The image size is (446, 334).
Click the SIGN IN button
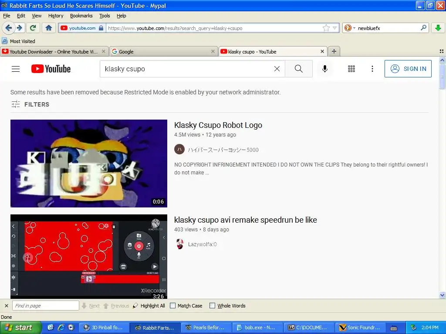(x=408, y=69)
